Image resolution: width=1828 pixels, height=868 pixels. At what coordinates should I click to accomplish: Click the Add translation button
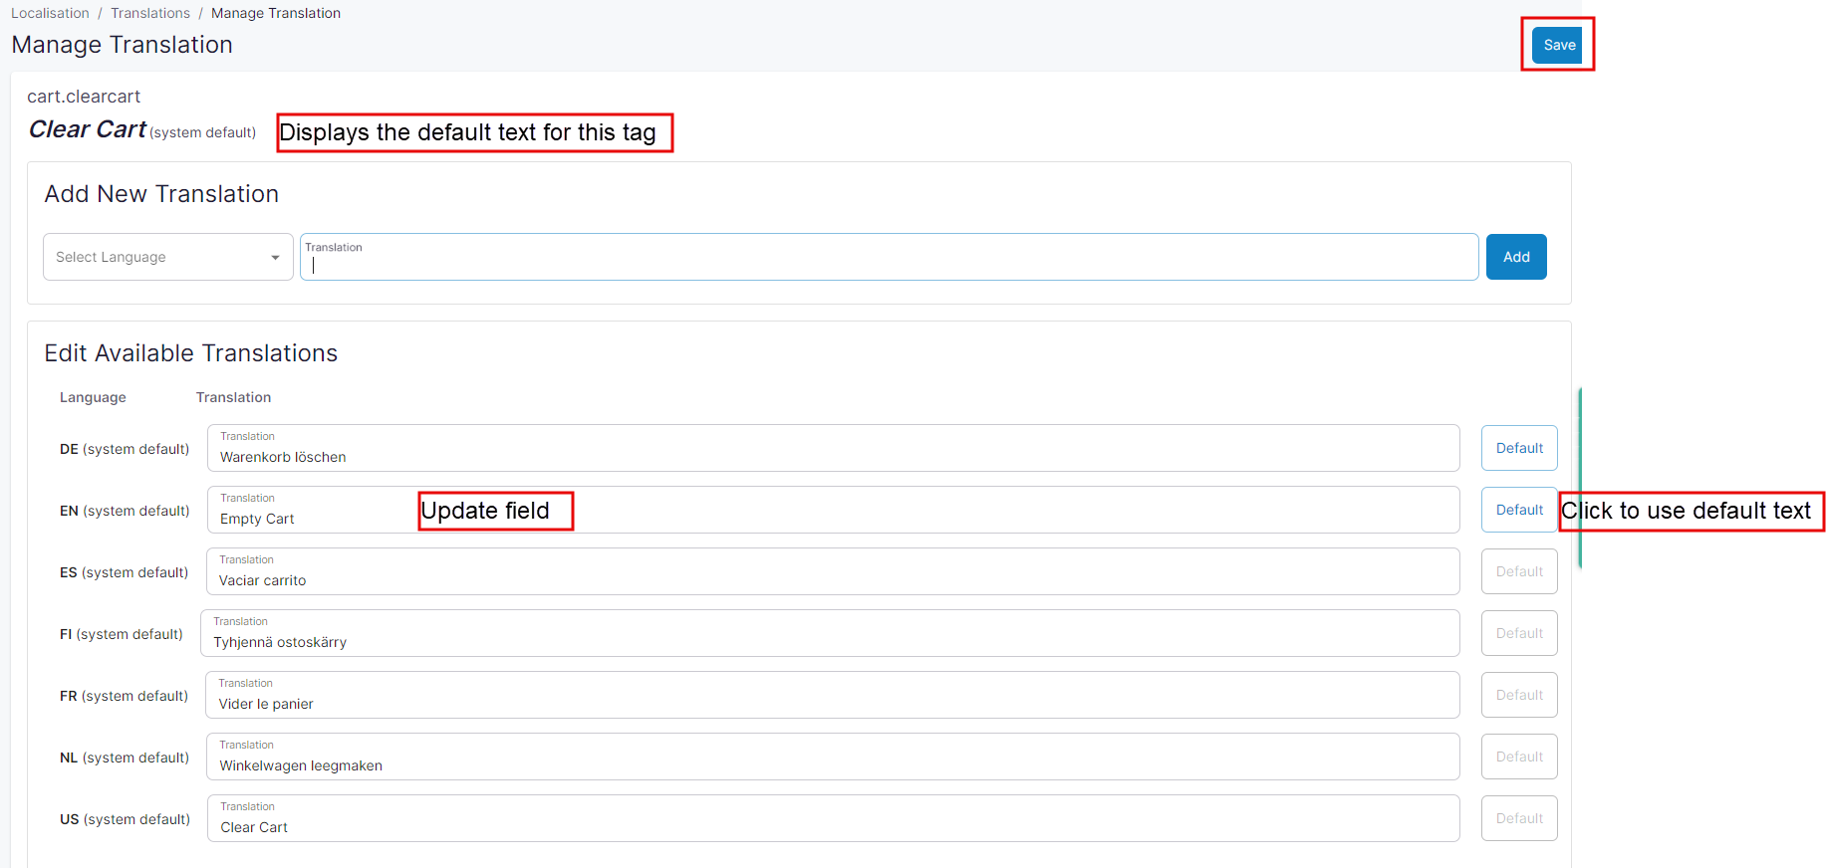click(x=1515, y=257)
